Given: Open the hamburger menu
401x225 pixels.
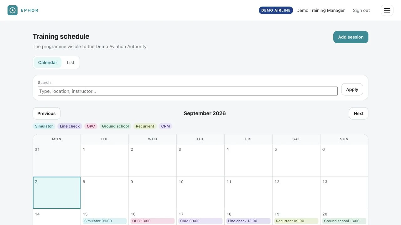Looking at the screenshot, I should [387, 10].
